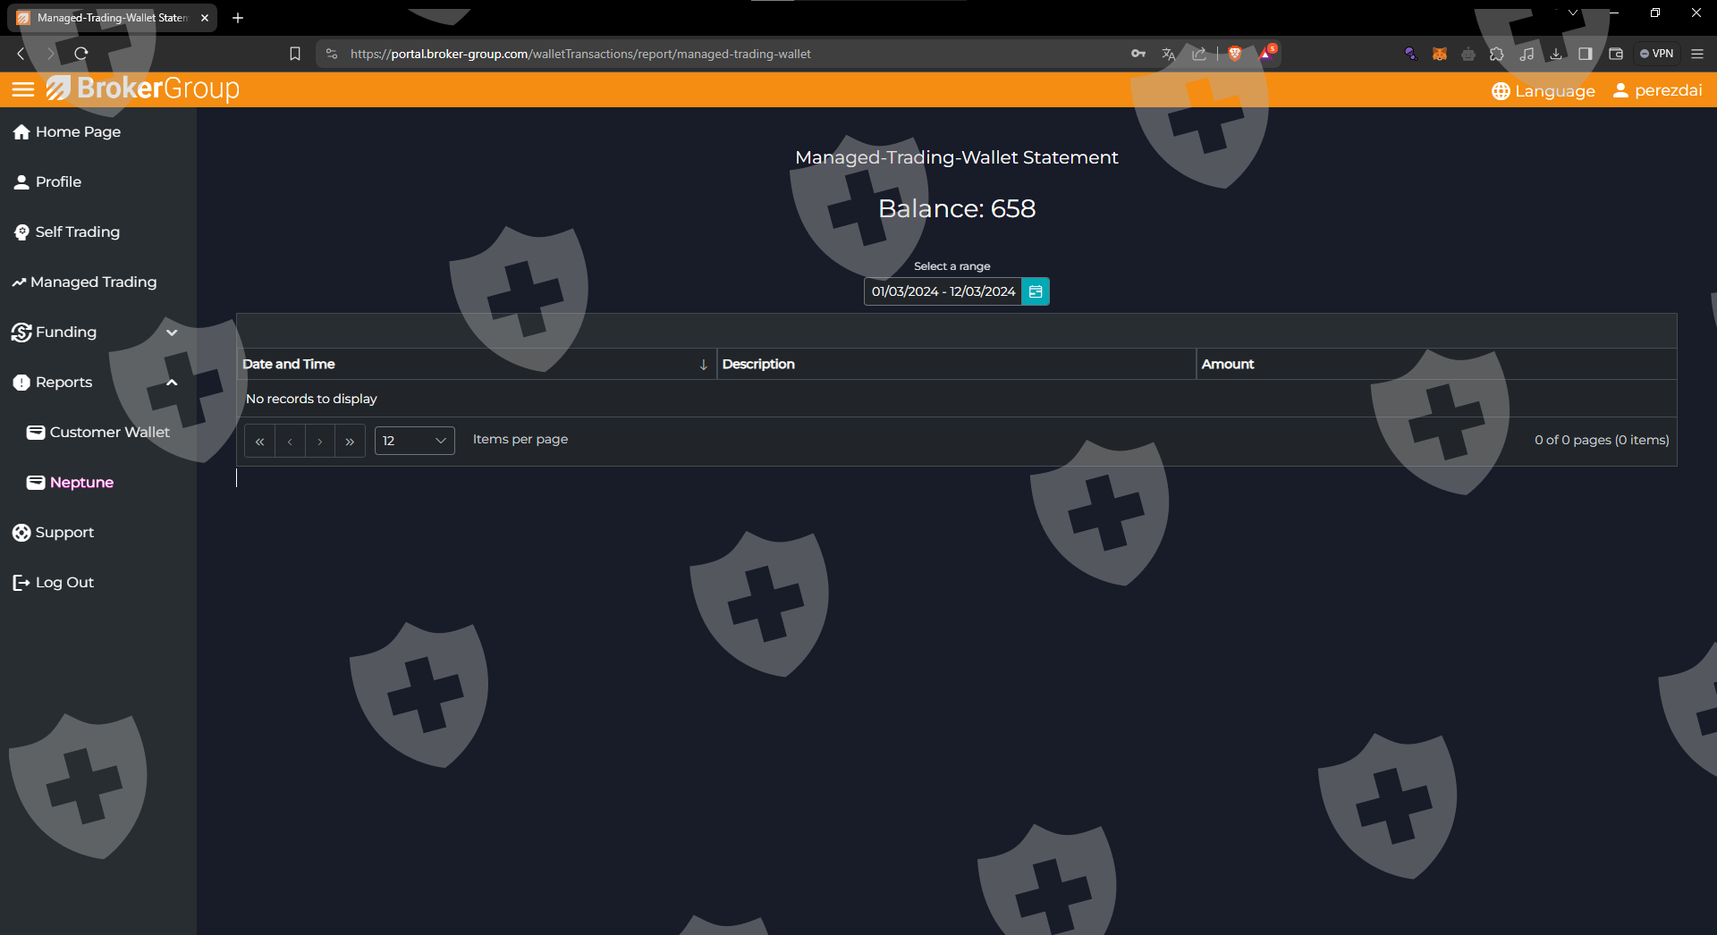Viewport: 1717px width, 935px height.
Task: Navigate to Managed Trading
Action: point(93,282)
